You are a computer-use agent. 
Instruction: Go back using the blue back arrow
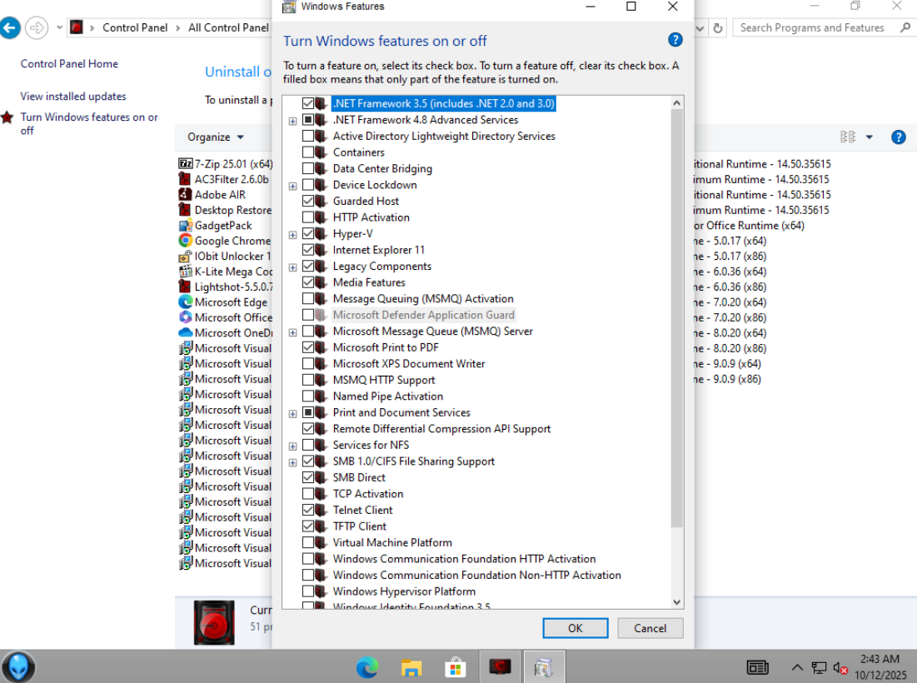(10, 27)
